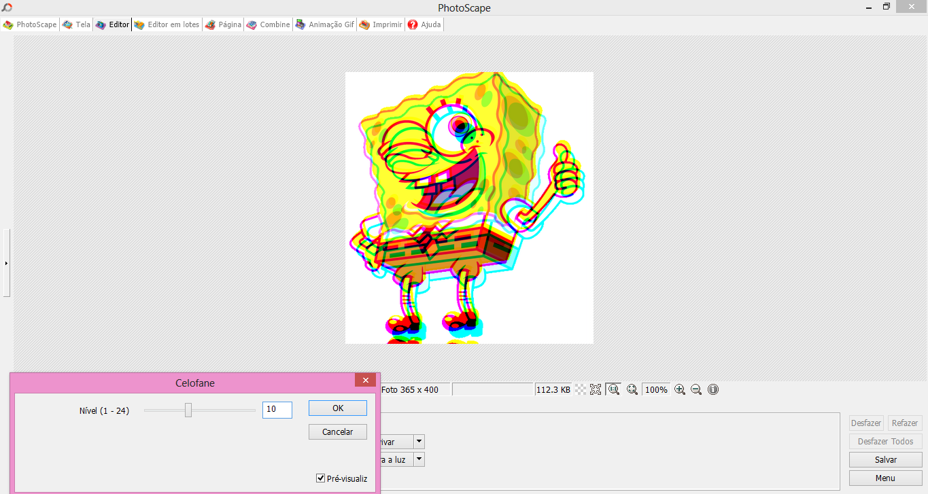Image resolution: width=928 pixels, height=494 pixels.
Task: Go to the Página tab
Action: click(223, 24)
